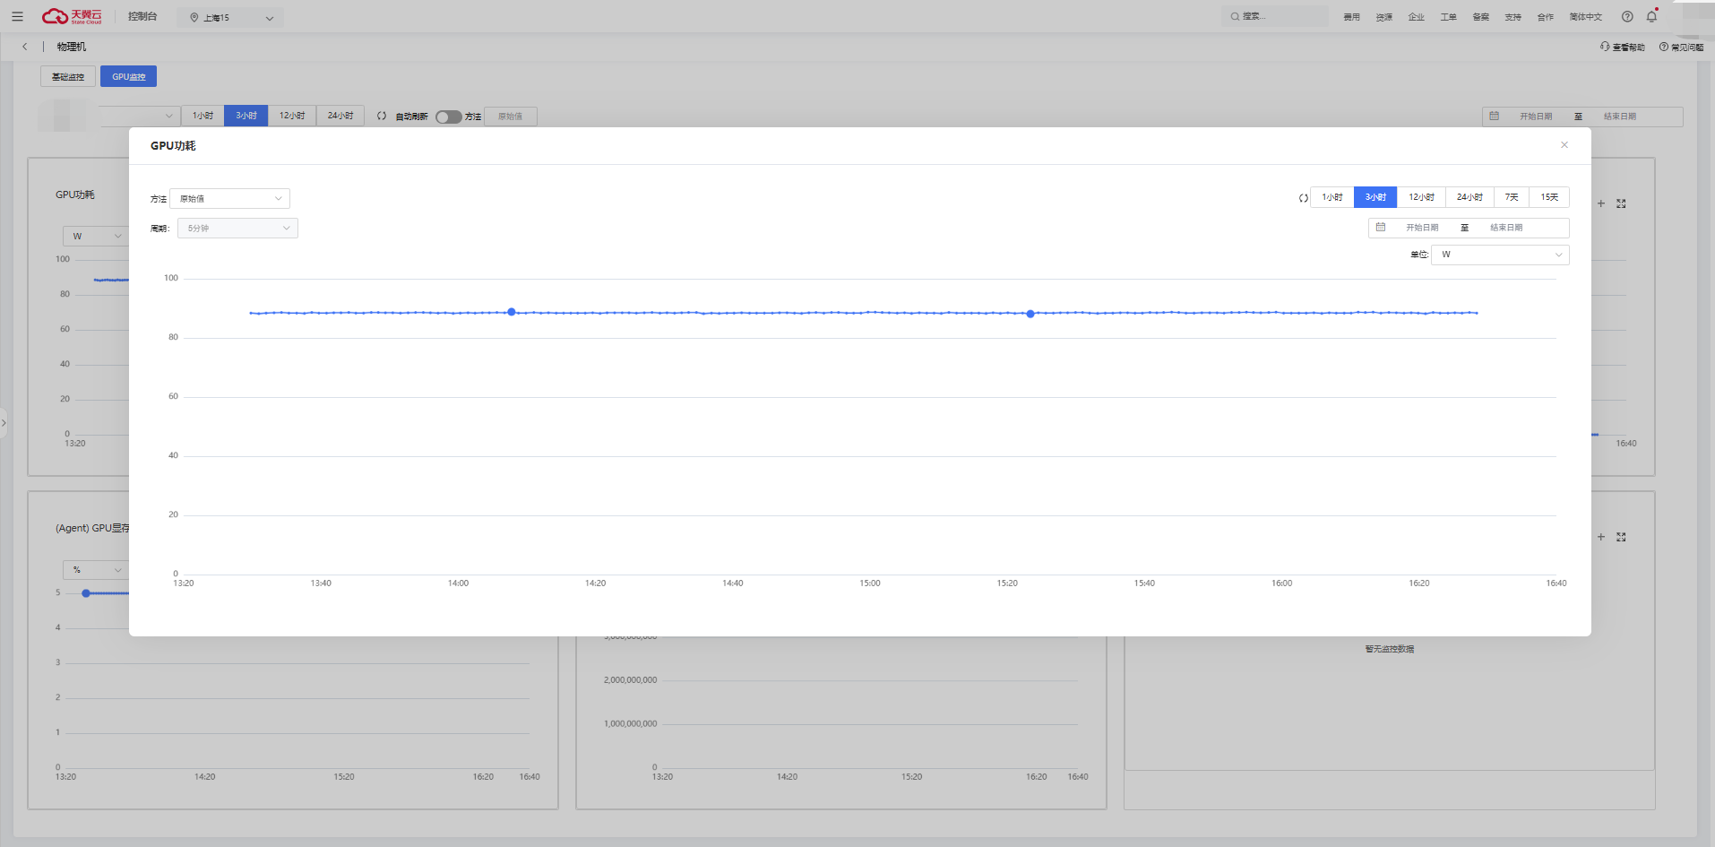Switch language via 简体中文
The image size is (1715, 847).
click(x=1585, y=17)
